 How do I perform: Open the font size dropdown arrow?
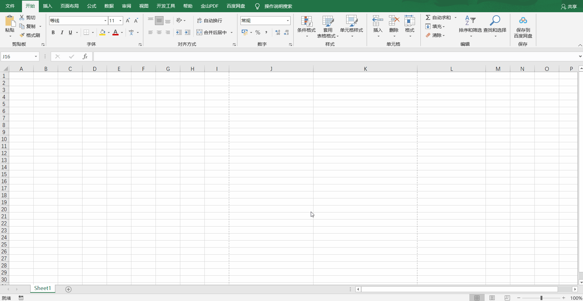tap(120, 20)
